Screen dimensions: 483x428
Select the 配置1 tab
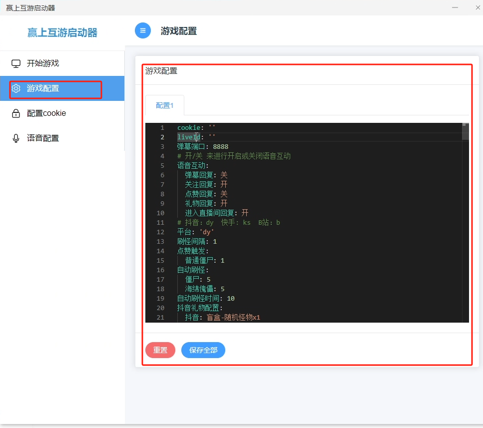[x=165, y=105]
